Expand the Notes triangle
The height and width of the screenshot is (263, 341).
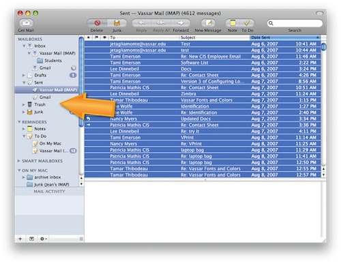(x=24, y=129)
